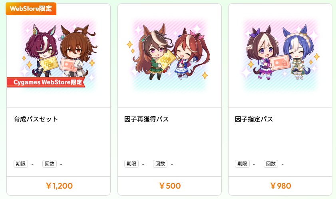
Task: Click the 期限 tag on 育成パスセット
Action: 21,164
